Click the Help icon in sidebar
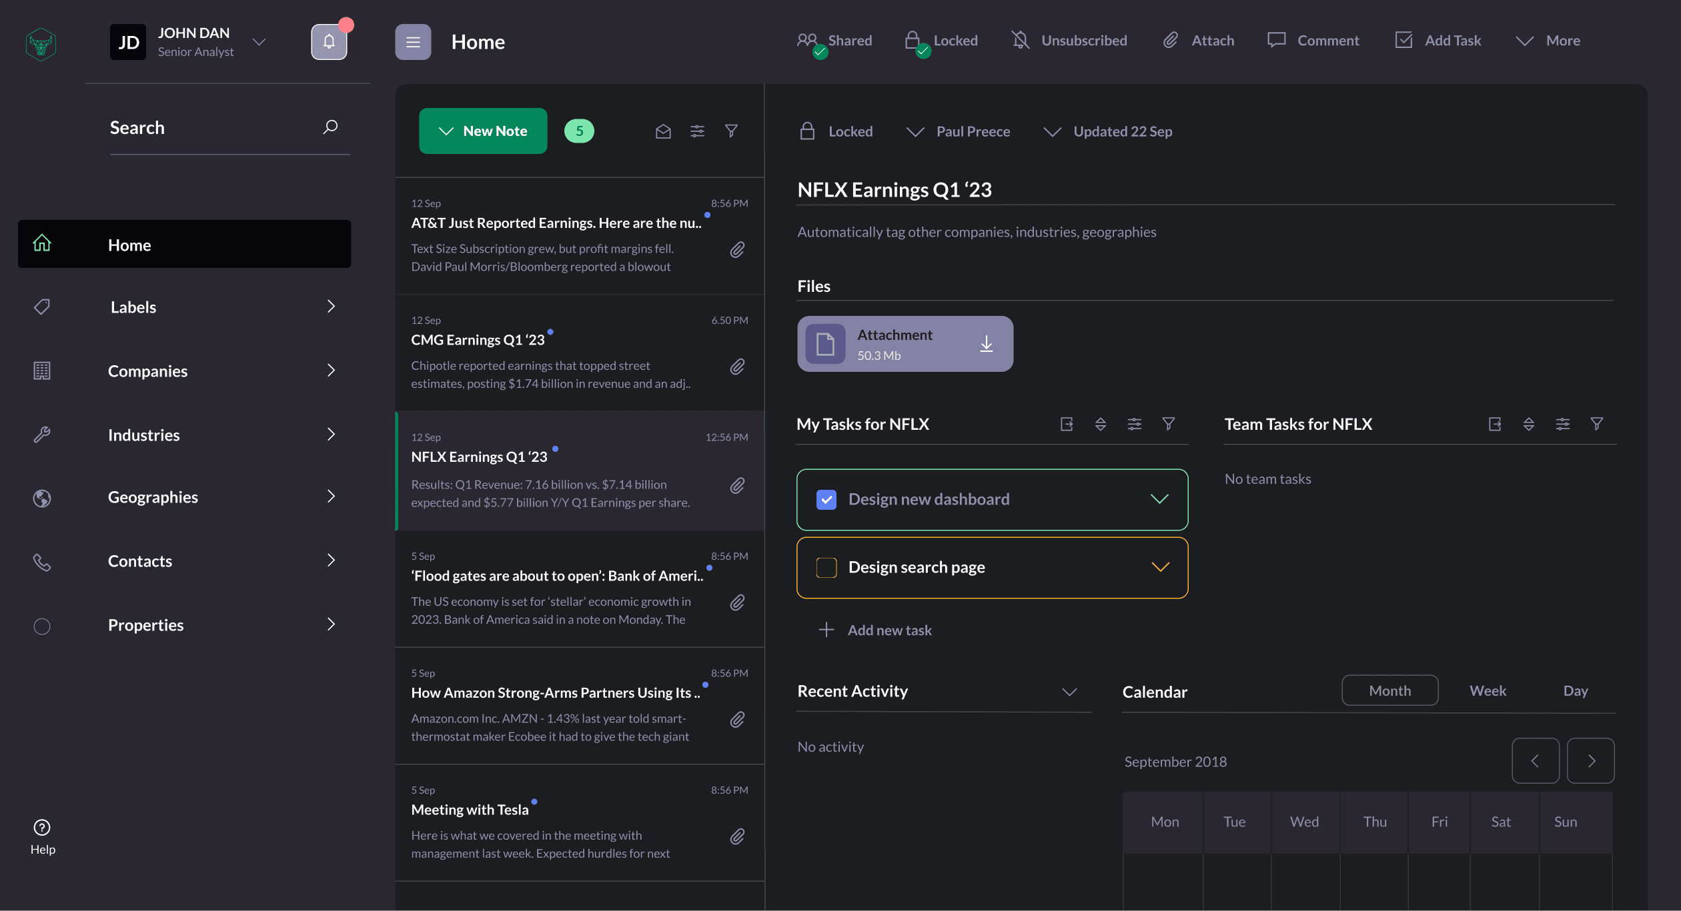 42,828
